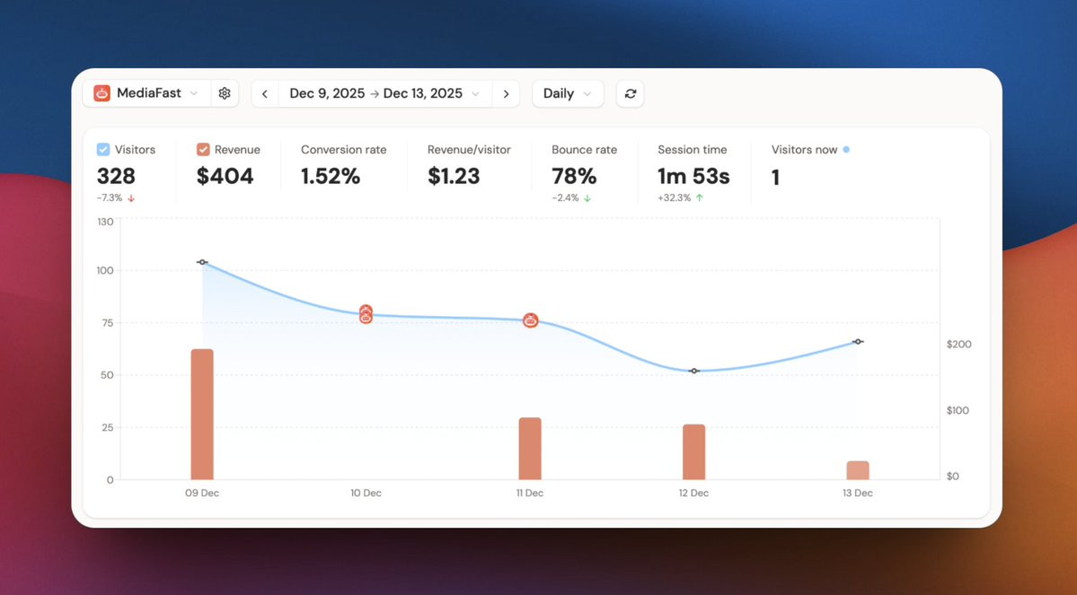This screenshot has height=595, width=1077.
Task: Click the $1.23 revenue per visitor value
Action: pyautogui.click(x=454, y=177)
